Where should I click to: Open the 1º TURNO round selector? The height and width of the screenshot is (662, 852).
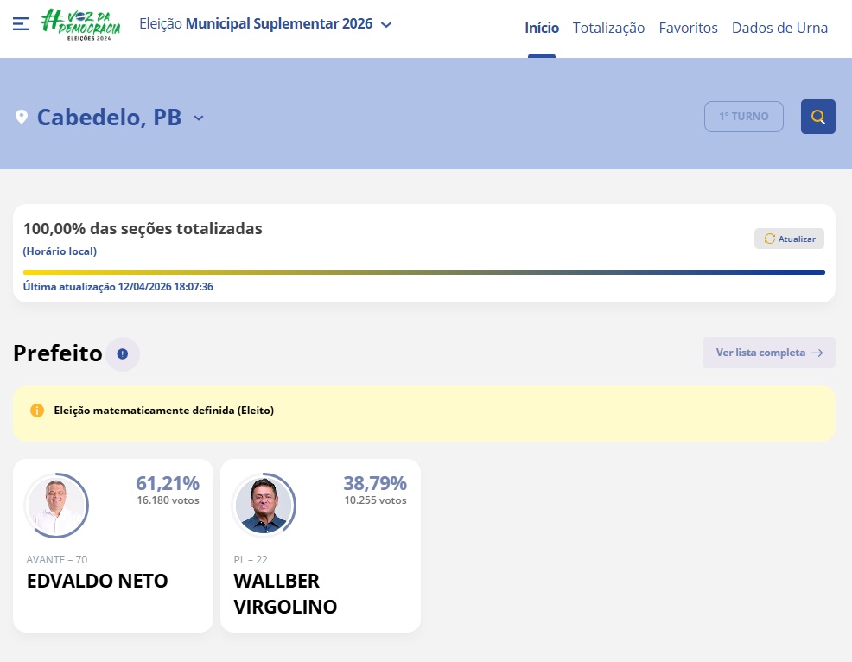coord(743,116)
